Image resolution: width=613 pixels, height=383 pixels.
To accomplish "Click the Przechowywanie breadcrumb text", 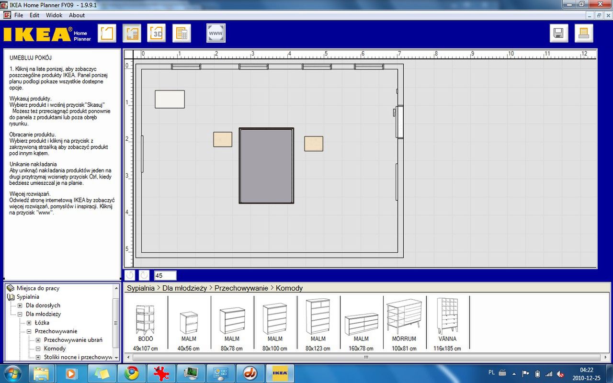I will (x=241, y=288).
